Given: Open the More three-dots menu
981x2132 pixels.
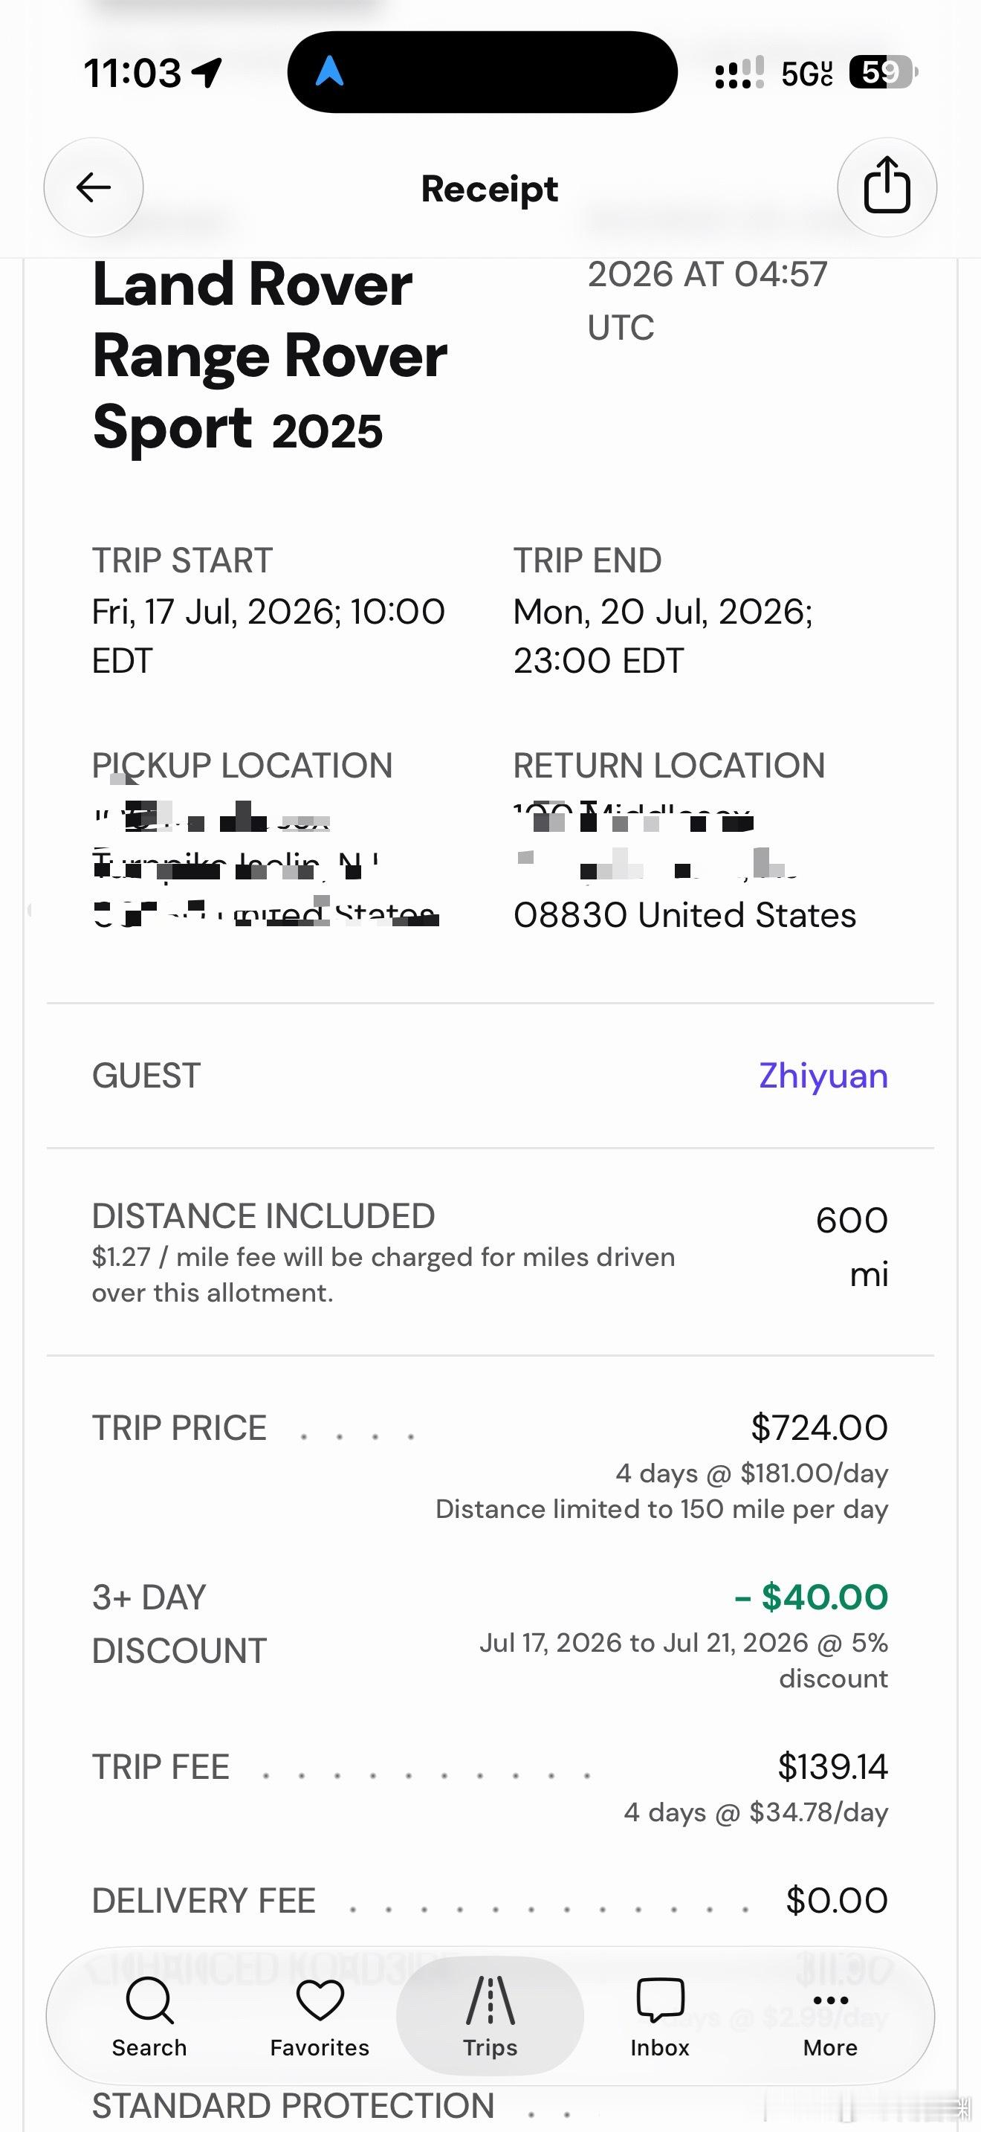Looking at the screenshot, I should (x=830, y=2000).
